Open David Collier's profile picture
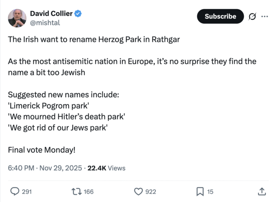Screen dimensions: 275x202 coord(17,18)
